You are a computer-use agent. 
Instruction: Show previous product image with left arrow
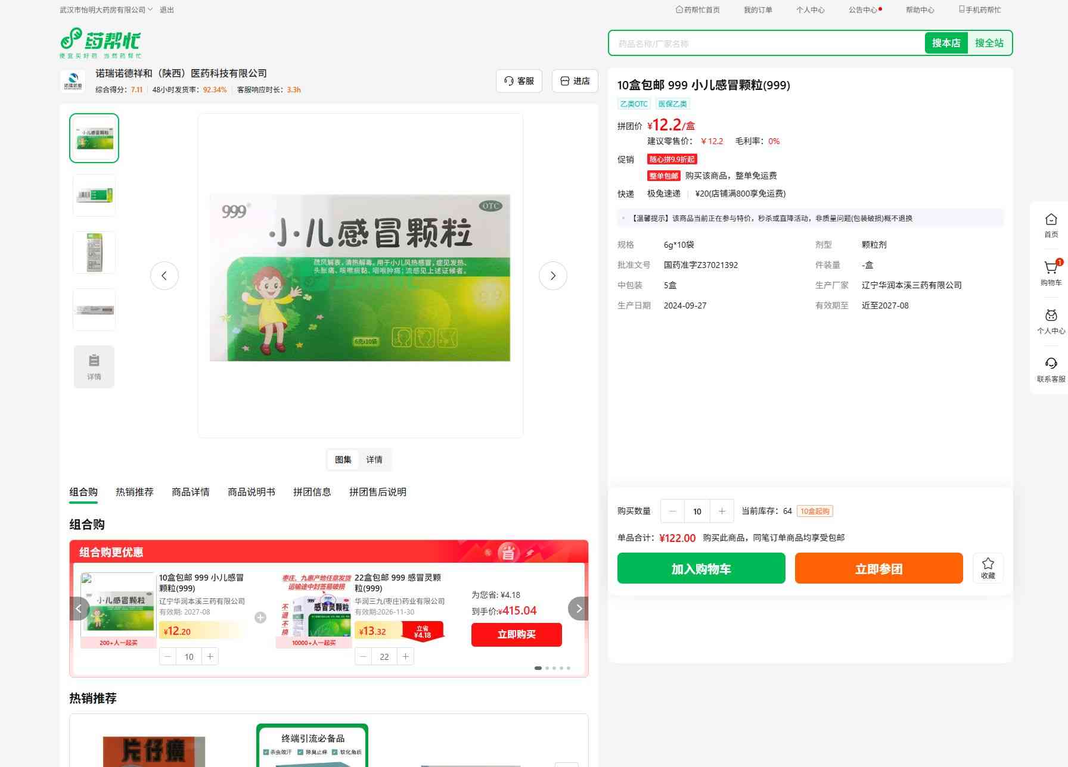(164, 276)
